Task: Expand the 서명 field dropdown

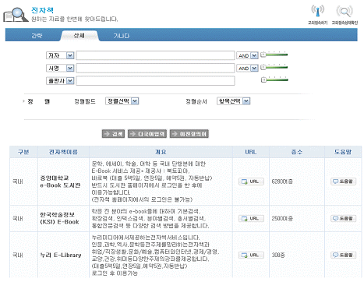Action: coord(60,69)
